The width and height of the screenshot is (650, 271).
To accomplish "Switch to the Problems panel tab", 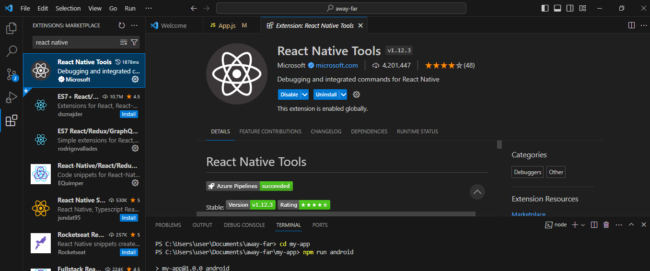I will tap(168, 225).
